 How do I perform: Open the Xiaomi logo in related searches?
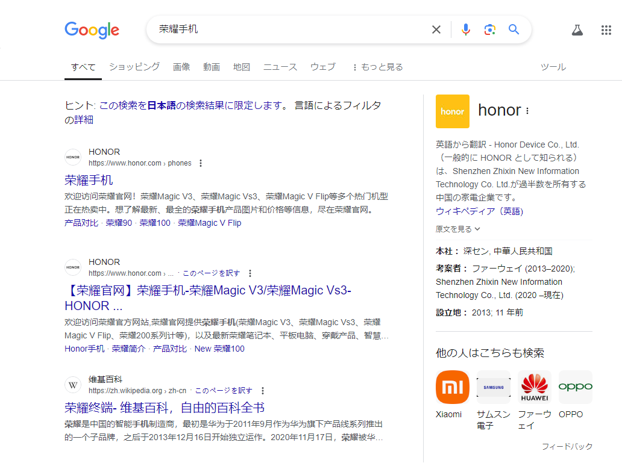click(x=453, y=387)
